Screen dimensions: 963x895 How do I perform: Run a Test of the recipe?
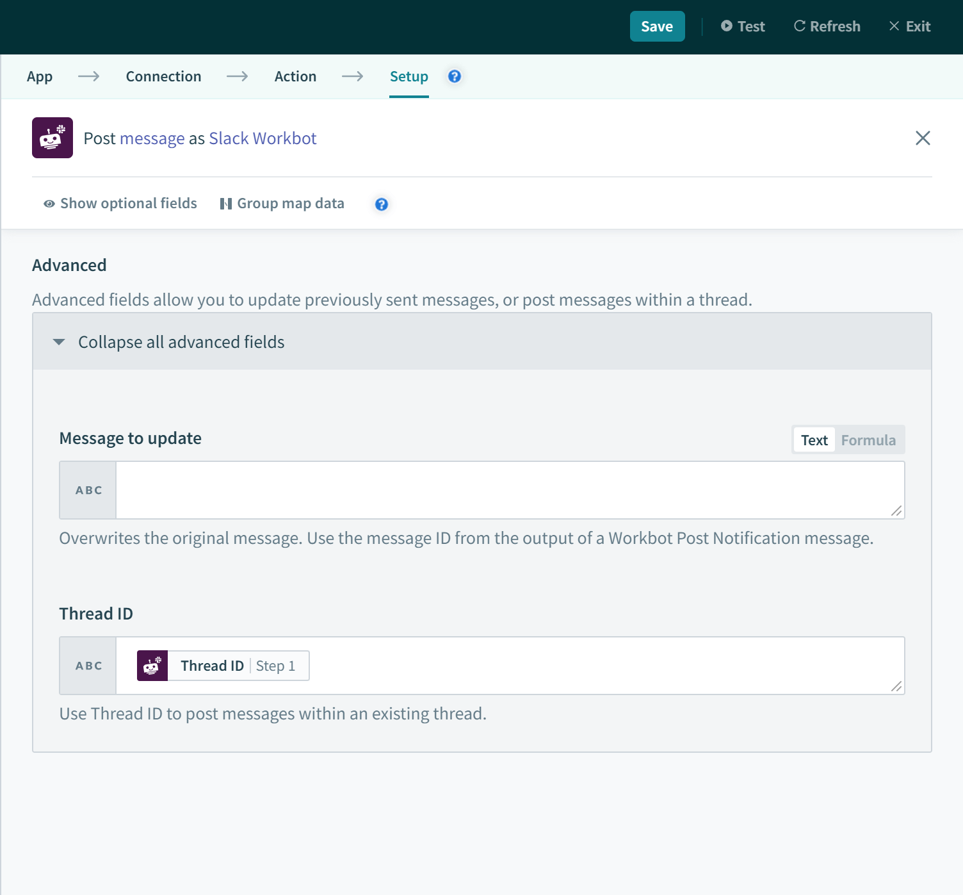pos(743,26)
